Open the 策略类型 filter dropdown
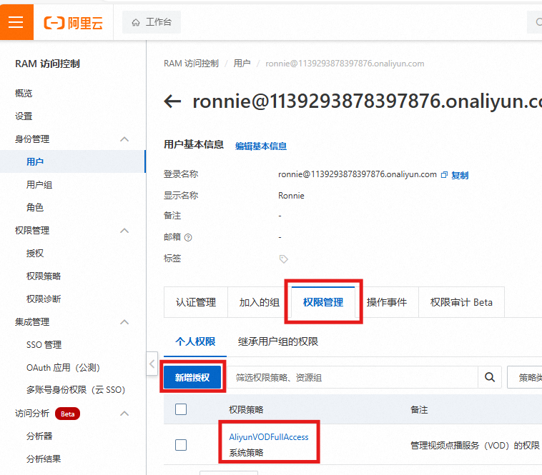Viewport: 542px width, 475px height. [x=524, y=377]
